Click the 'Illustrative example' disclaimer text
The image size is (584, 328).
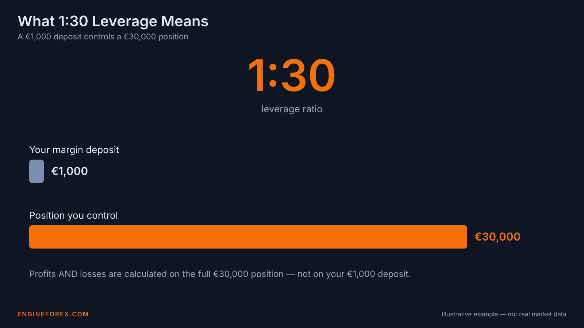pyautogui.click(x=504, y=314)
